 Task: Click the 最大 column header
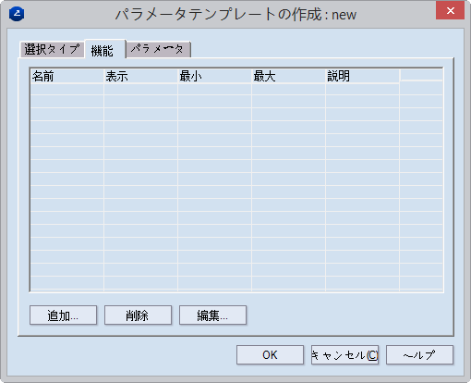pyautogui.click(x=289, y=76)
